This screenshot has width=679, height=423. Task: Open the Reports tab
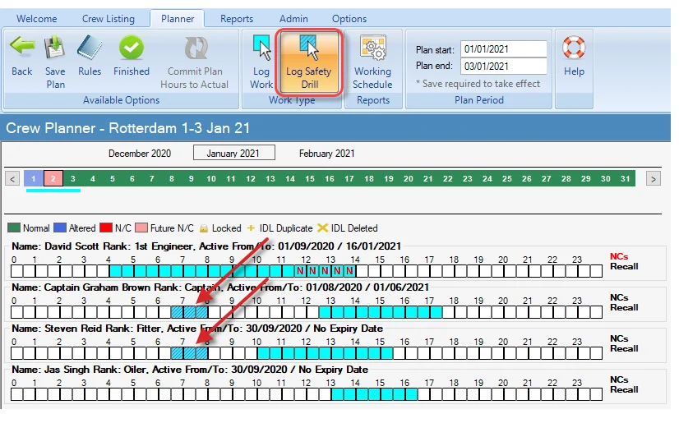[237, 19]
